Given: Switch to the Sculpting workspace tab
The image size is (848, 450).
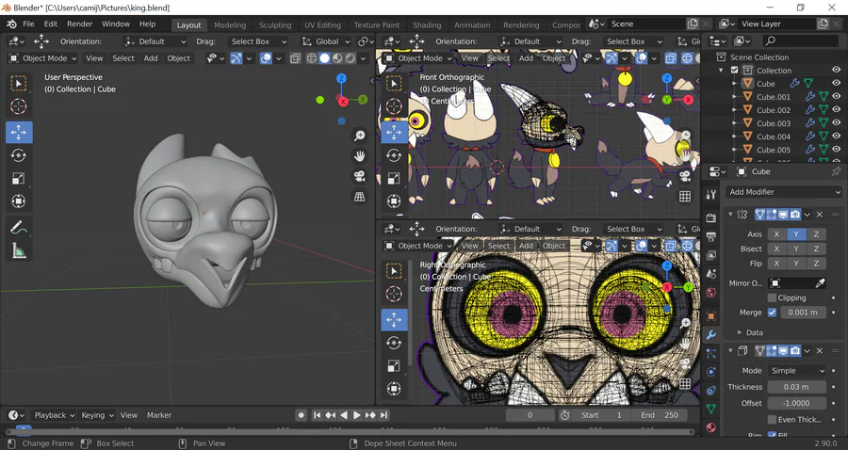Looking at the screenshot, I should click(275, 24).
